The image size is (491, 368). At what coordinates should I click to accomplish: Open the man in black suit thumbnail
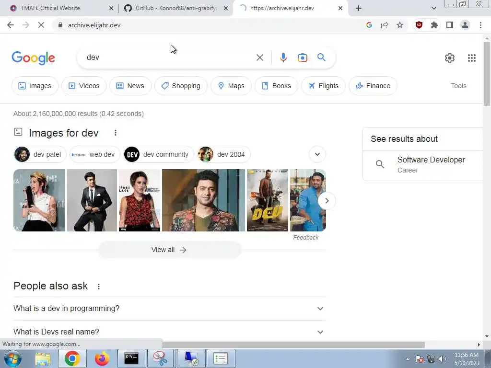(x=92, y=200)
